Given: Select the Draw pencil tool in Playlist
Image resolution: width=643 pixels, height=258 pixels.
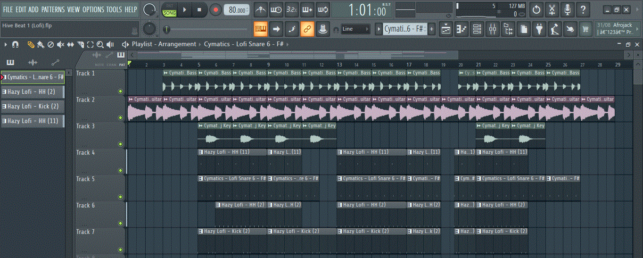Looking at the screenshot, I should pos(31,44).
